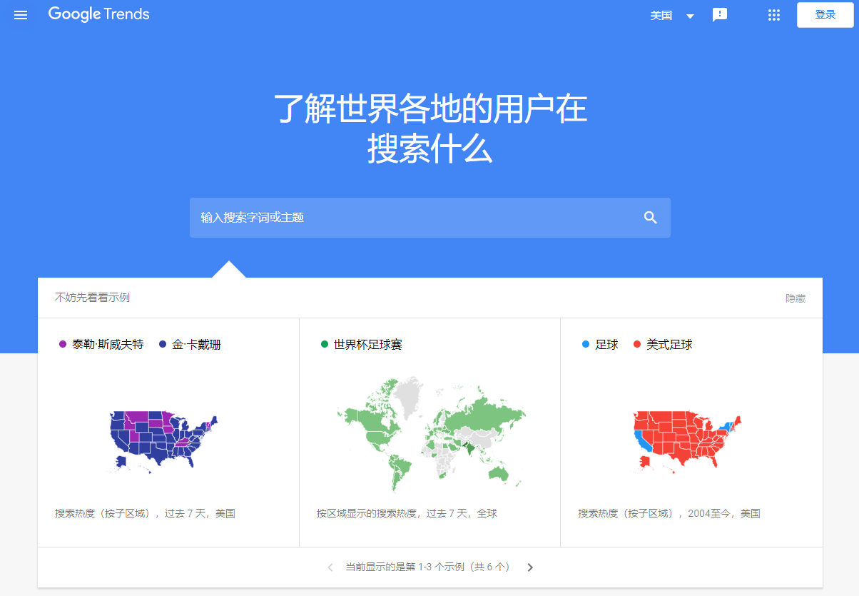Open the feedback icon in the header
The image size is (859, 596).
[x=719, y=14]
